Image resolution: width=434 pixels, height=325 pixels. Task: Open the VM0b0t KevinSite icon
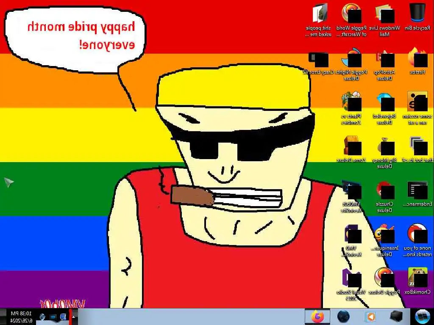click(x=351, y=196)
